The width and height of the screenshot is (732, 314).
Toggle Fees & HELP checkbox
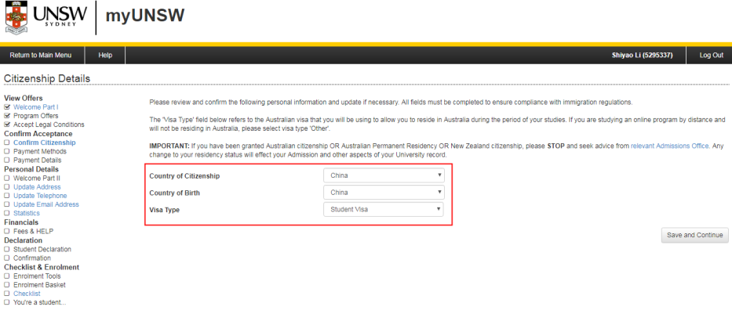[x=6, y=231]
